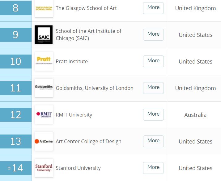
Task: Click the RMIT University logo
Action: (44, 115)
